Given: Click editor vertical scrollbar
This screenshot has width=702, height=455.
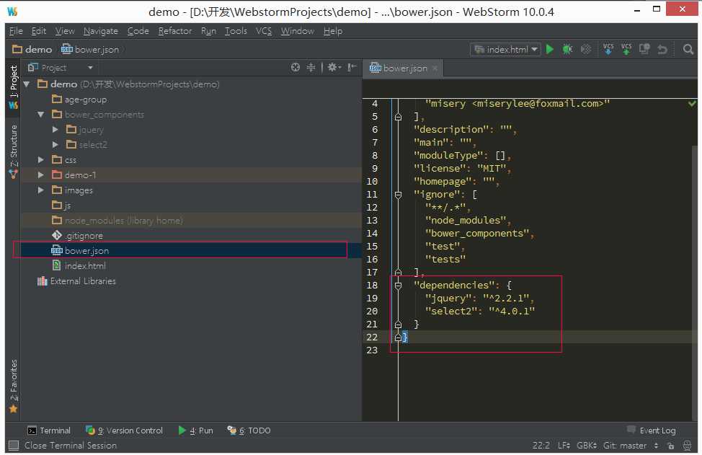Looking at the screenshot, I should coord(694,282).
